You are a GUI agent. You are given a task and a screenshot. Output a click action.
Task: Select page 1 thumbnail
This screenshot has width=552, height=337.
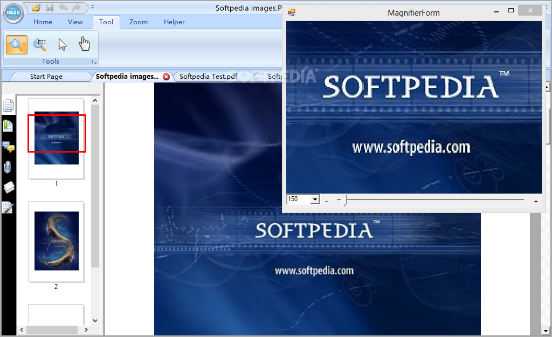point(56,139)
